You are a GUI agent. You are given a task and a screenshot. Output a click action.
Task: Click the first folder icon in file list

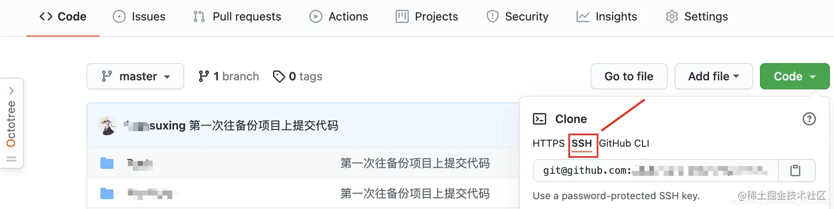[x=107, y=163]
